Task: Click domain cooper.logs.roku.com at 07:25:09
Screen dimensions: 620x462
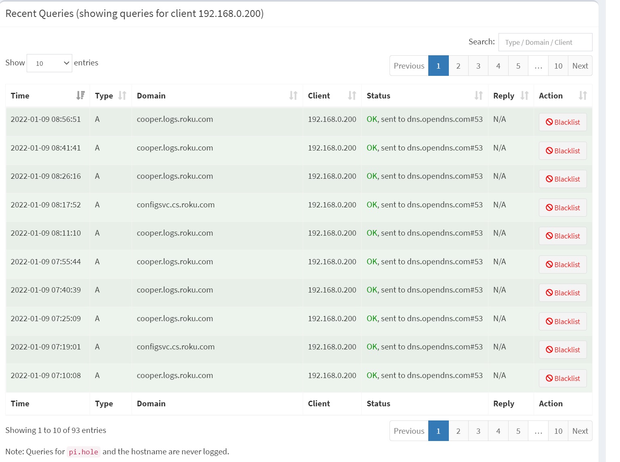Action: pos(175,318)
